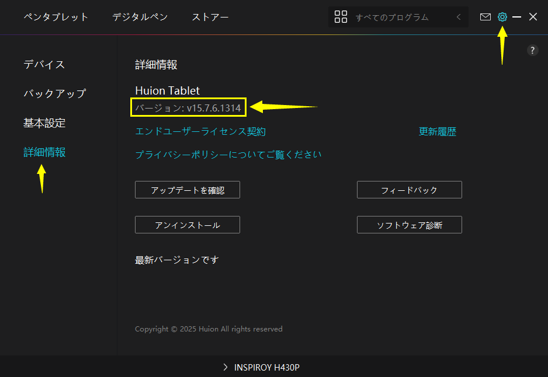Image resolution: width=548 pixels, height=377 pixels.
Task: Click the フィードバック button
Action: [x=410, y=190]
